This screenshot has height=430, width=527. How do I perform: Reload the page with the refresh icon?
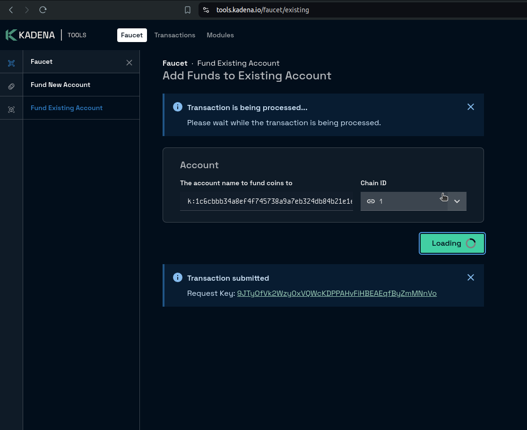43,10
